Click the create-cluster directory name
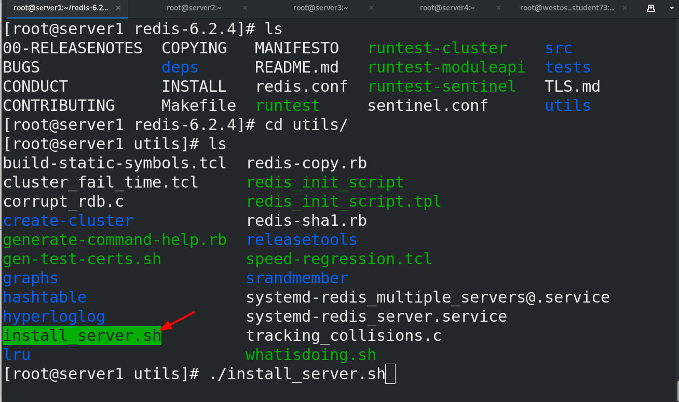Viewport: 679px width, 402px height. click(x=68, y=221)
